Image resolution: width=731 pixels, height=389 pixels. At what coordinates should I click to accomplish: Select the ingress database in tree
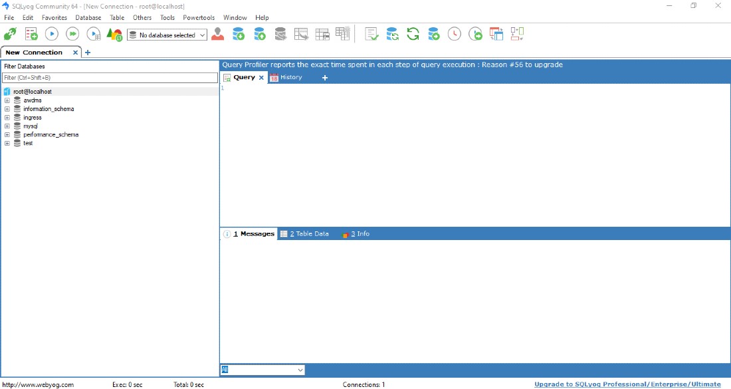pos(32,118)
